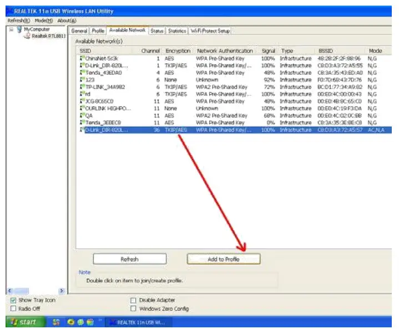Sort by the Encryption column header
The image size is (399, 329).
click(178, 51)
